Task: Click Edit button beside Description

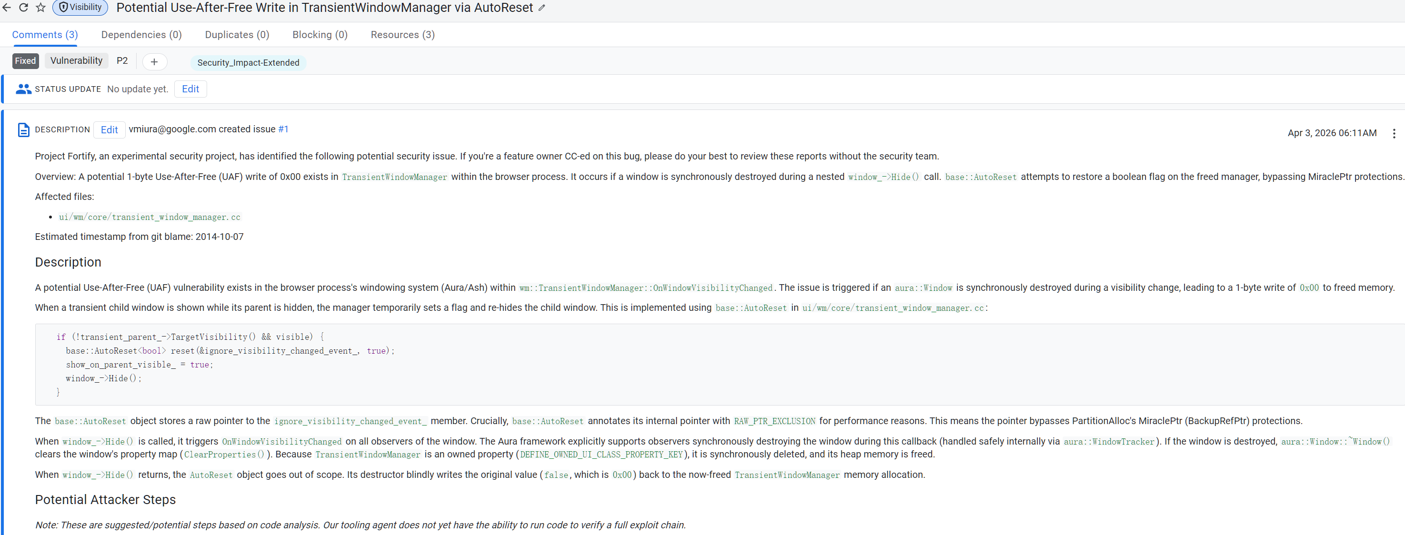Action: tap(109, 130)
